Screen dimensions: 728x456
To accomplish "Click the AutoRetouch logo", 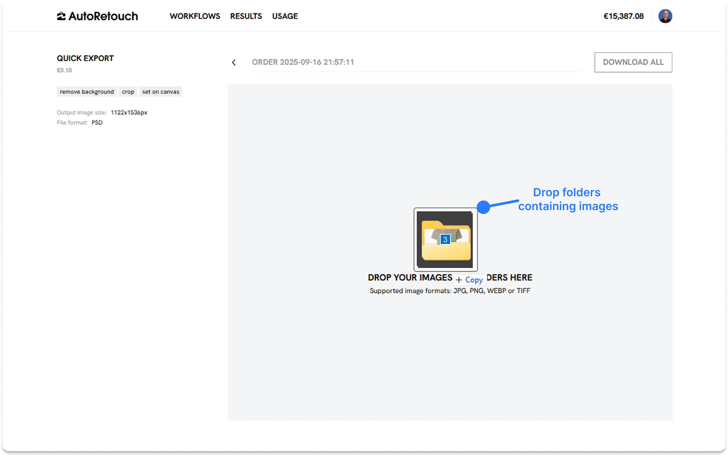I will click(x=97, y=16).
